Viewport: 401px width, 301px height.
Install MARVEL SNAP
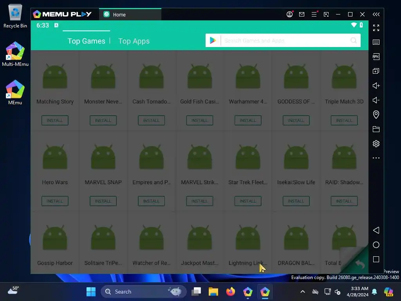(x=103, y=201)
